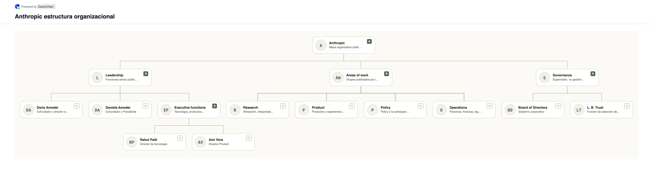Click the IC badge on L. B. Trust
Viewport: 653px width, 174px height.
627,106
